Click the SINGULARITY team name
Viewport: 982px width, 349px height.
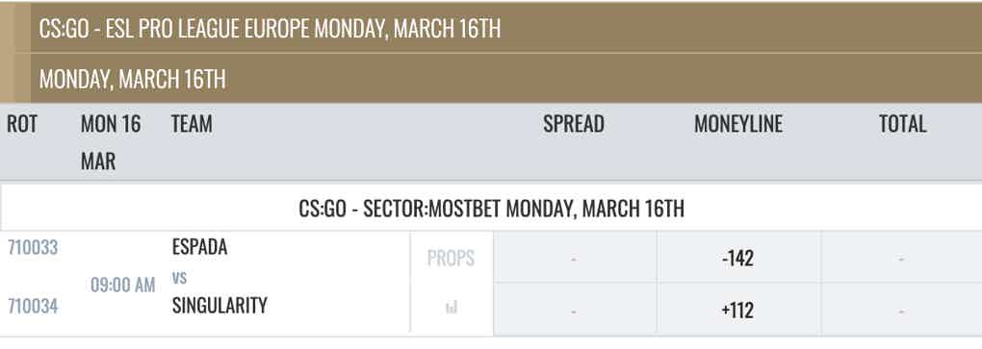click(x=220, y=305)
